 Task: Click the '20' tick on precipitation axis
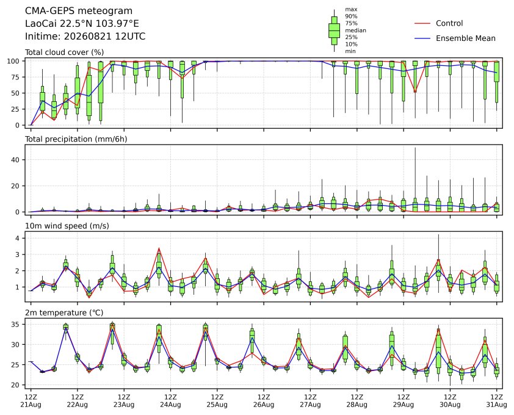point(16,186)
